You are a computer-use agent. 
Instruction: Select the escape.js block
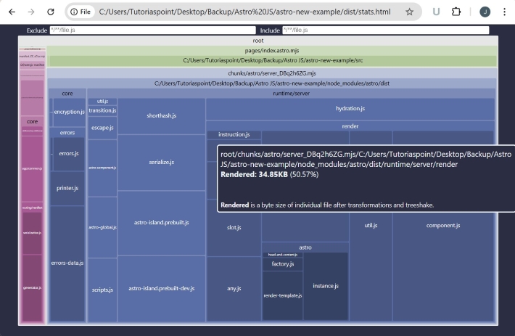pos(102,128)
